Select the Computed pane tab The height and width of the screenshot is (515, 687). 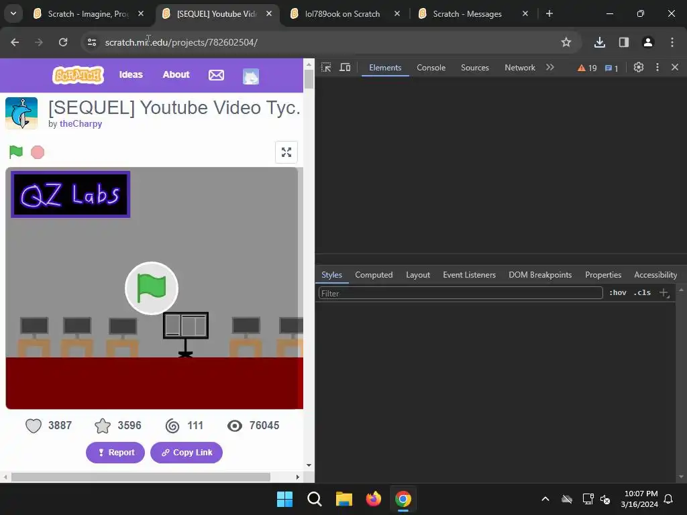(374, 274)
